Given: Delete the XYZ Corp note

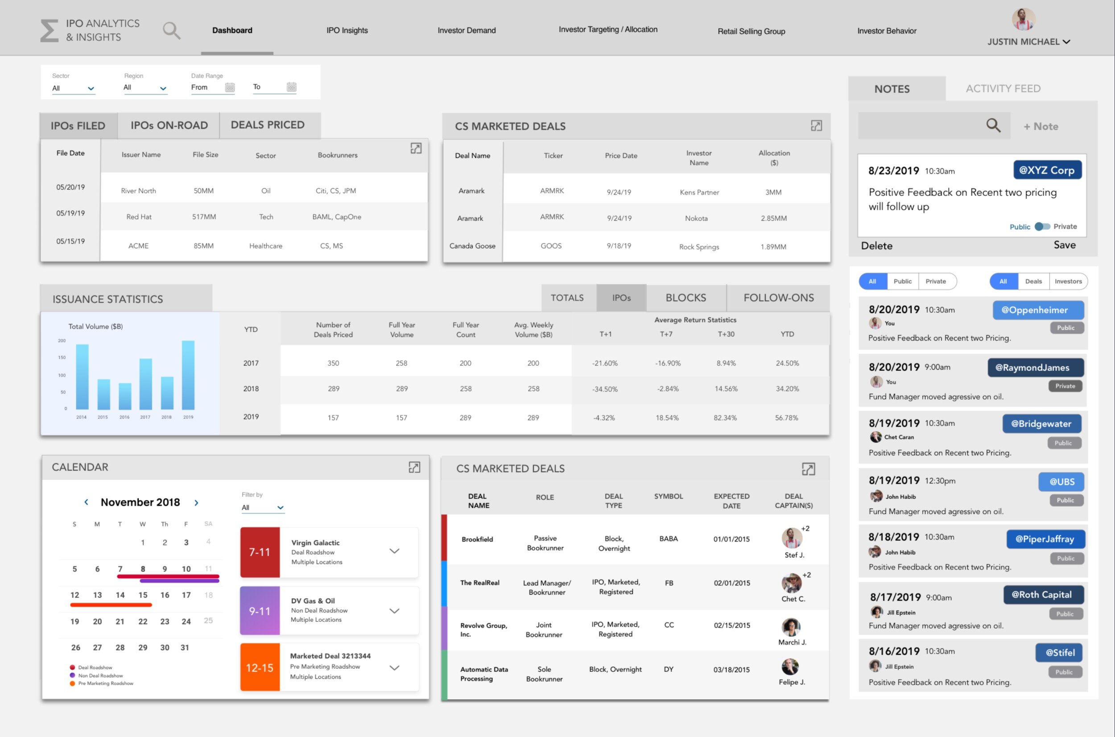Looking at the screenshot, I should coord(876,245).
